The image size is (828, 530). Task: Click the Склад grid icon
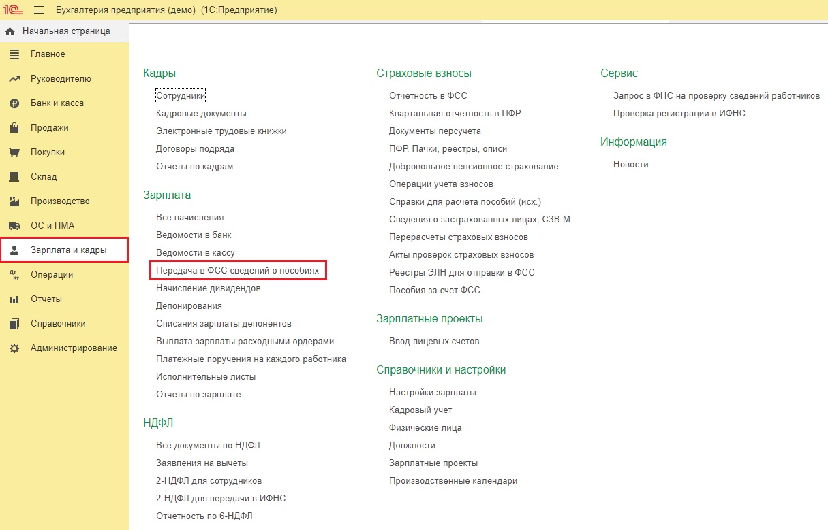(14, 177)
